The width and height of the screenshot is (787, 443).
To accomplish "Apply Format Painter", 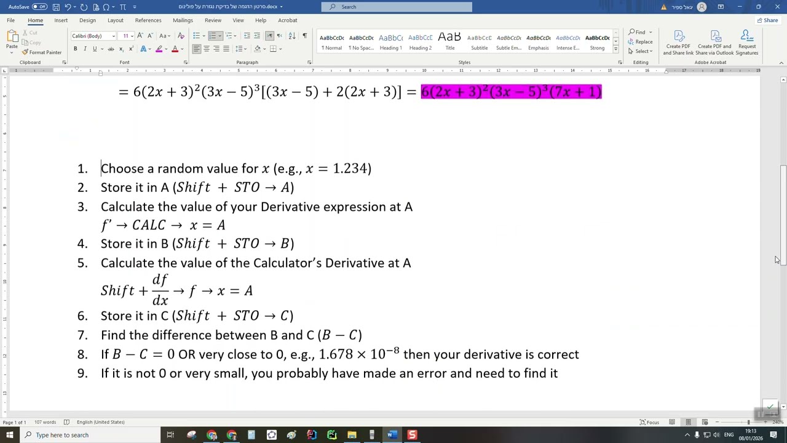I will (42, 53).
